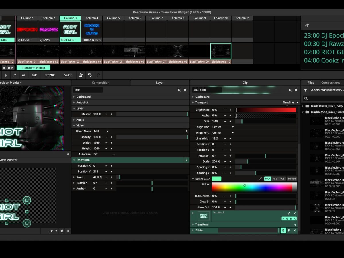The image size is (344, 258).
Task: Select the hand pan tool in preview monitor
Action: pyautogui.click(x=62, y=231)
